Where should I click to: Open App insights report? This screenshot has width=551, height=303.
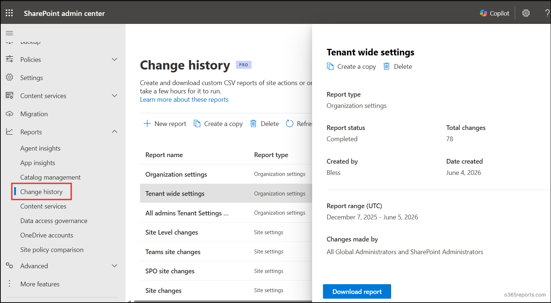[38, 163]
